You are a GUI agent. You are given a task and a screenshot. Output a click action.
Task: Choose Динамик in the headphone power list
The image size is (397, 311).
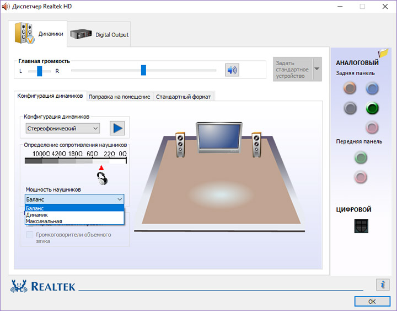[x=74, y=215]
